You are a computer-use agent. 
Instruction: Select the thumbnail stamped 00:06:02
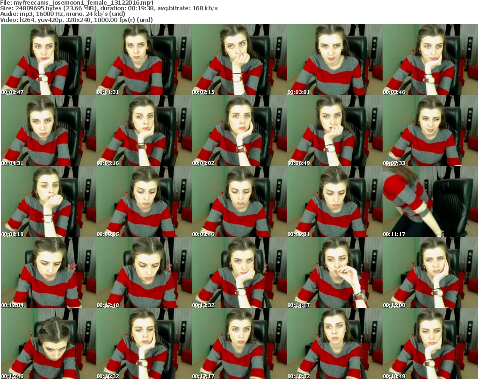point(239,130)
